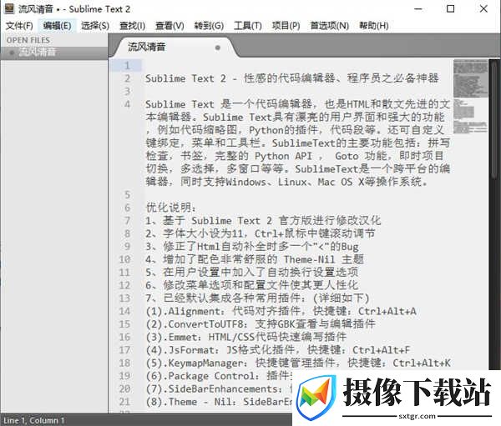501x426 pixels.
Task: Minimize the Sublime Text window
Action: (418, 9)
